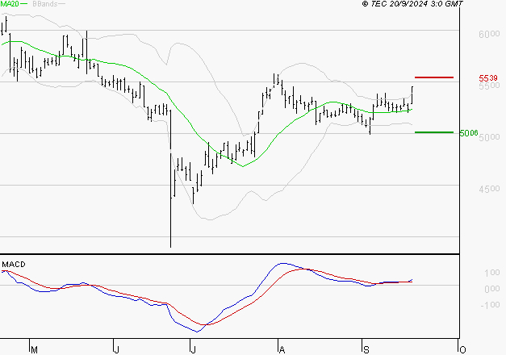Viewport: 506px width, 355px height.
Task: Click the green 5006 support value
Action: tap(469, 133)
